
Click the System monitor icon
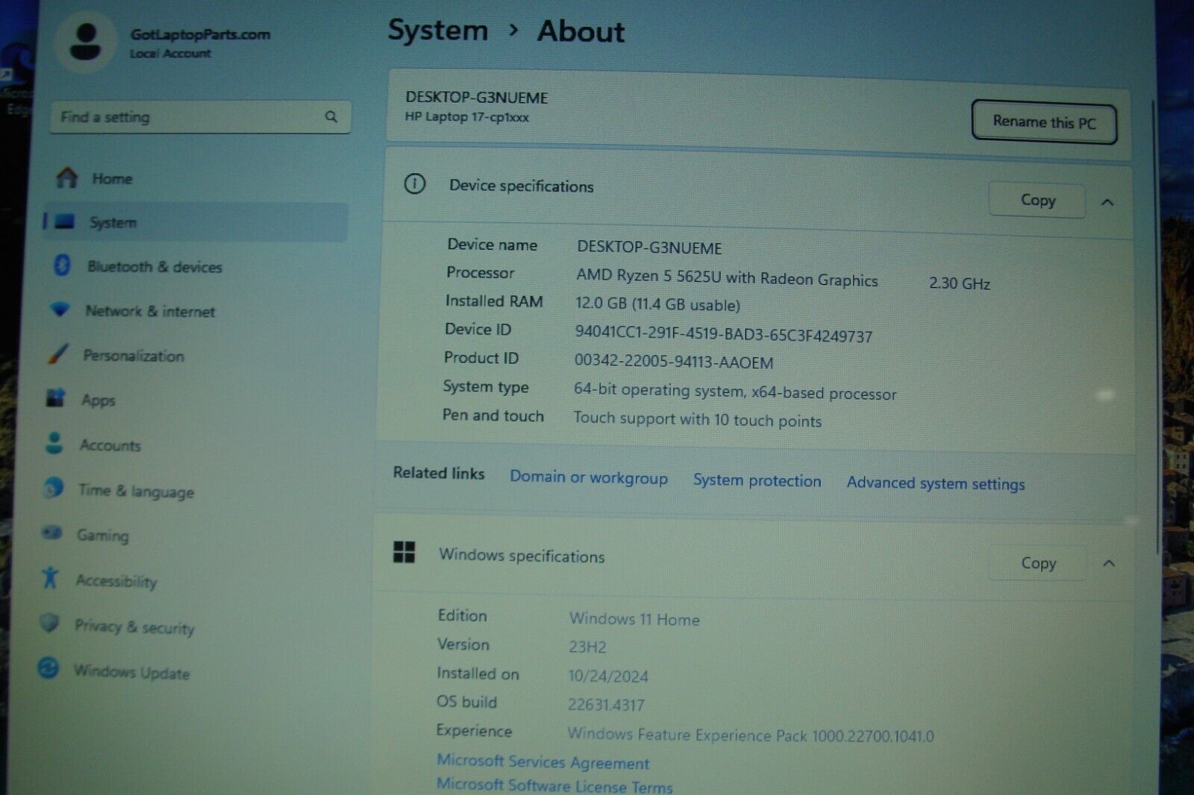[65, 221]
